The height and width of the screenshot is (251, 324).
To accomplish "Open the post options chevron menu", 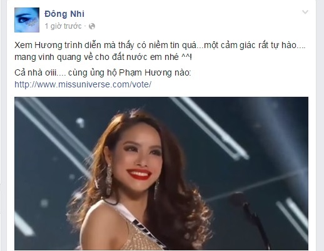I will click(305, 12).
